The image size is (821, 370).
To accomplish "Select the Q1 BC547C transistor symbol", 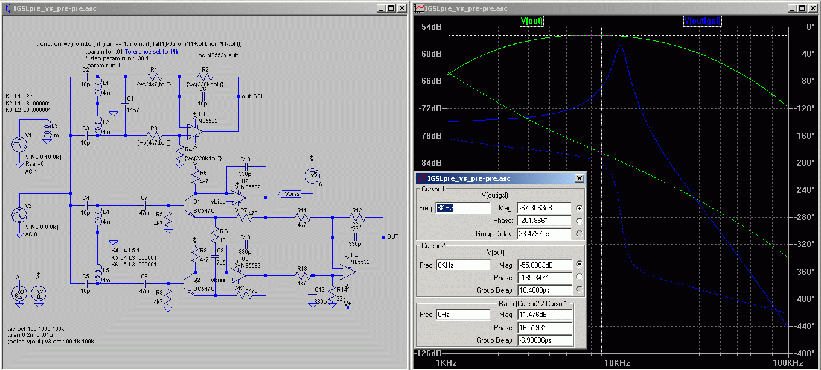I will [189, 205].
